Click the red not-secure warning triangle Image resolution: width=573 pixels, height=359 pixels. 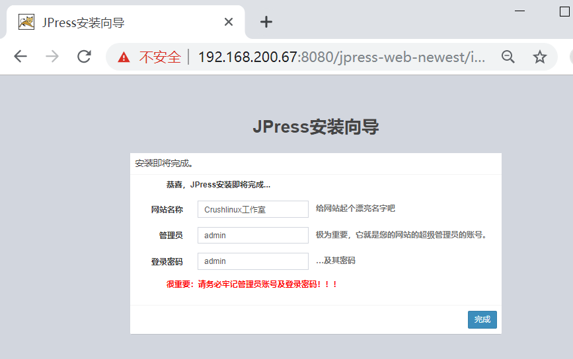(124, 57)
